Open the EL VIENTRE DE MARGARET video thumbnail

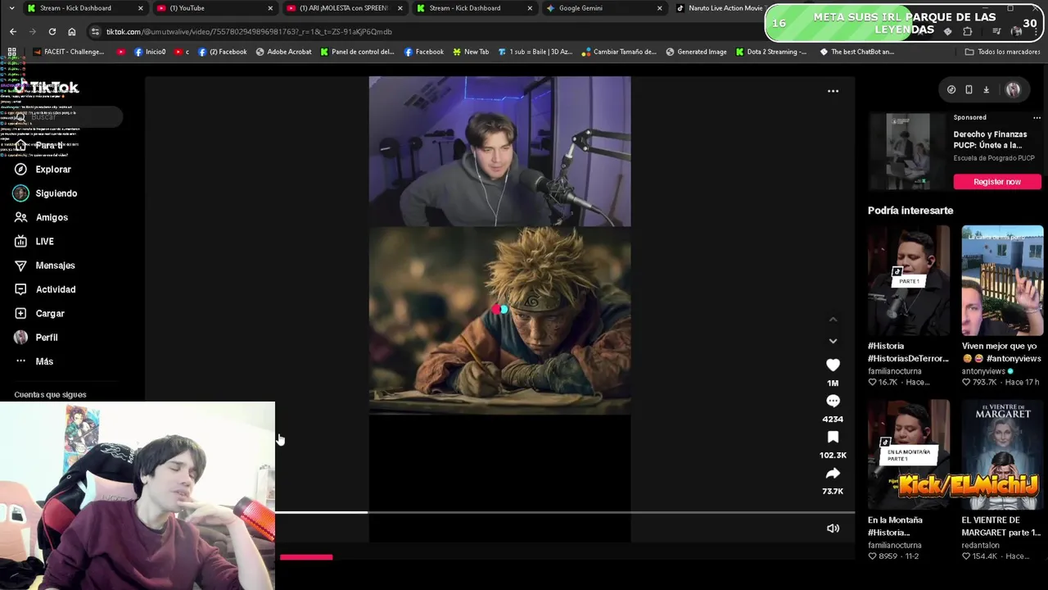coord(1002,455)
